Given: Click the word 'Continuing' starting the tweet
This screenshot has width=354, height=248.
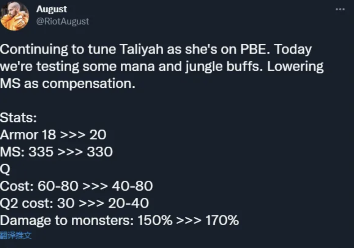Looking at the screenshot, I should pos(34,50).
